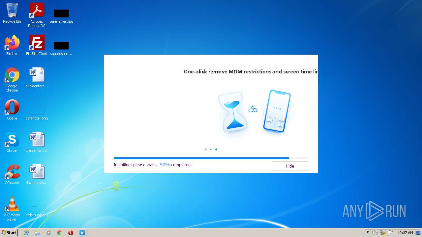This screenshot has height=237, width=422.
Task: Click the phone illustration in installer
Action: tap(277, 111)
